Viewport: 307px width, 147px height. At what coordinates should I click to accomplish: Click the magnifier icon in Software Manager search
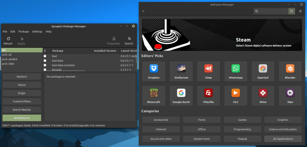pyautogui.click(x=257, y=11)
